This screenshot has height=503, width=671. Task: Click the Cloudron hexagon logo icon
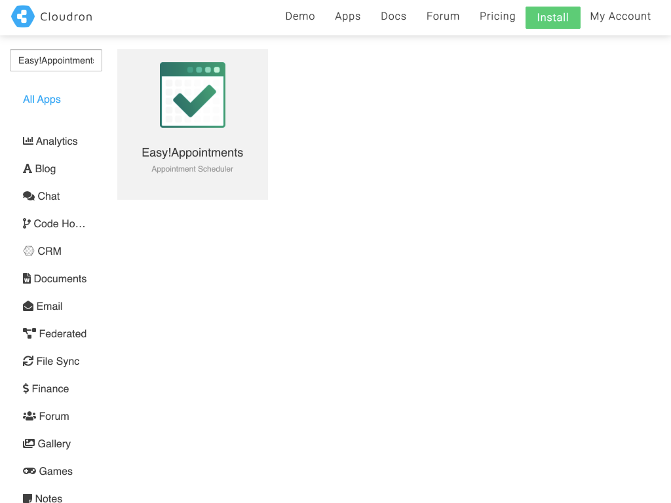(23, 16)
